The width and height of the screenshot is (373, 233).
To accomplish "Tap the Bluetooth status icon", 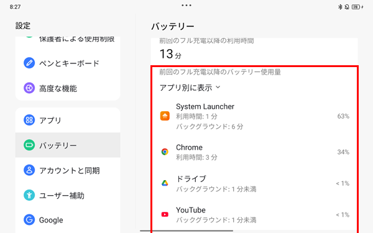I will (340, 7).
